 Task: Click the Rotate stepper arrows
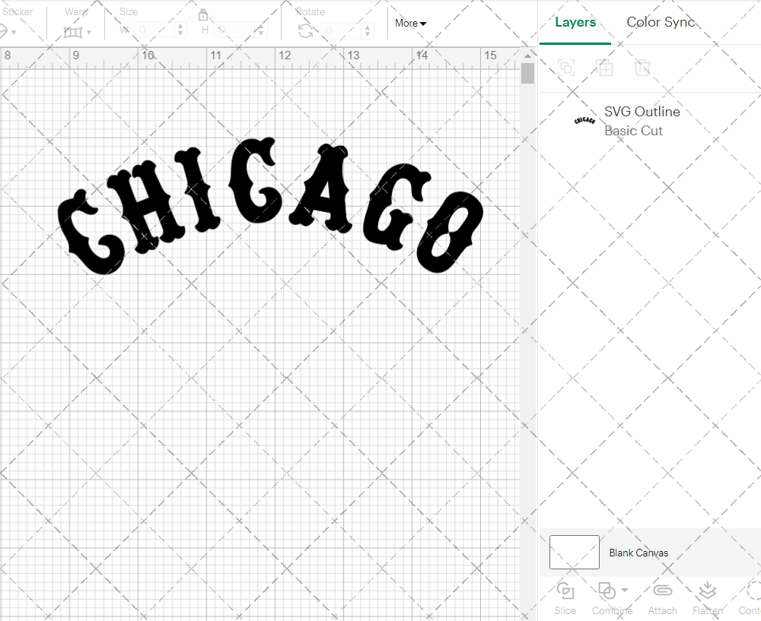(368, 30)
